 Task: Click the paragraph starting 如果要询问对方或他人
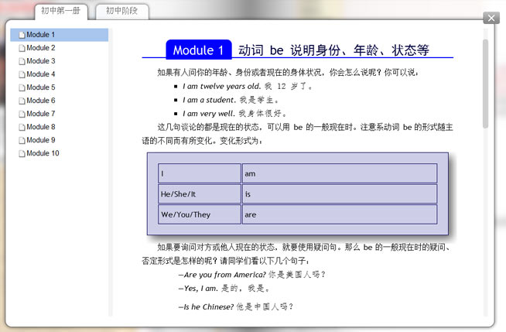pos(298,254)
